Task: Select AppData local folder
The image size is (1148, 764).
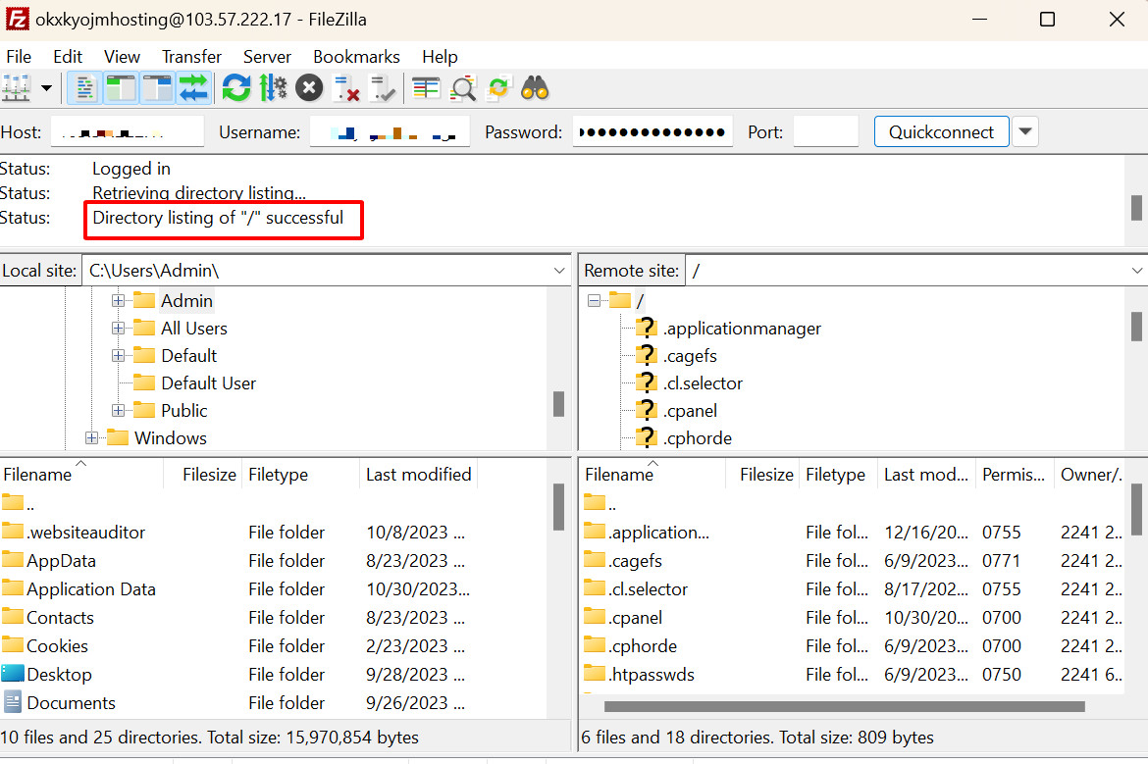Action: (61, 561)
